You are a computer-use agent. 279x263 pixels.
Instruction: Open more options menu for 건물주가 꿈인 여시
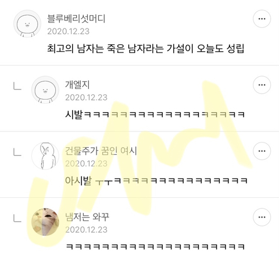tap(262, 151)
